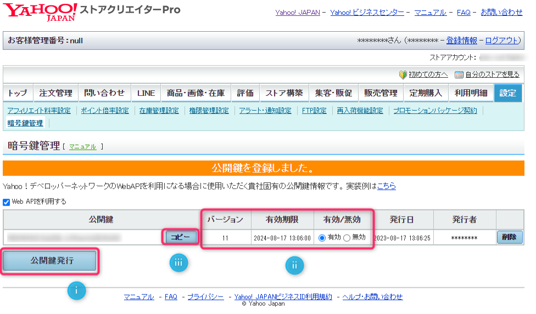This screenshot has height=314, width=536.
Task: Click the 登録情報 link
Action: [x=461, y=41]
